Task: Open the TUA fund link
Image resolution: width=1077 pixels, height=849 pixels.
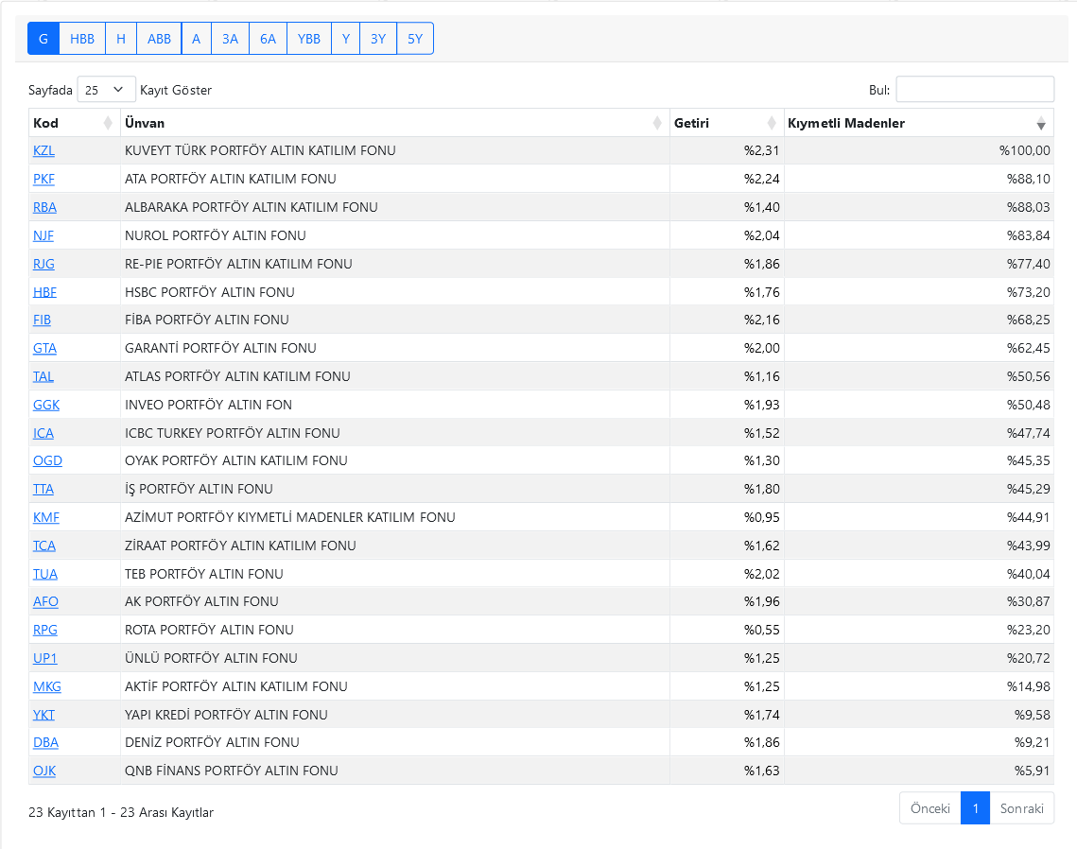Action: 45,574
